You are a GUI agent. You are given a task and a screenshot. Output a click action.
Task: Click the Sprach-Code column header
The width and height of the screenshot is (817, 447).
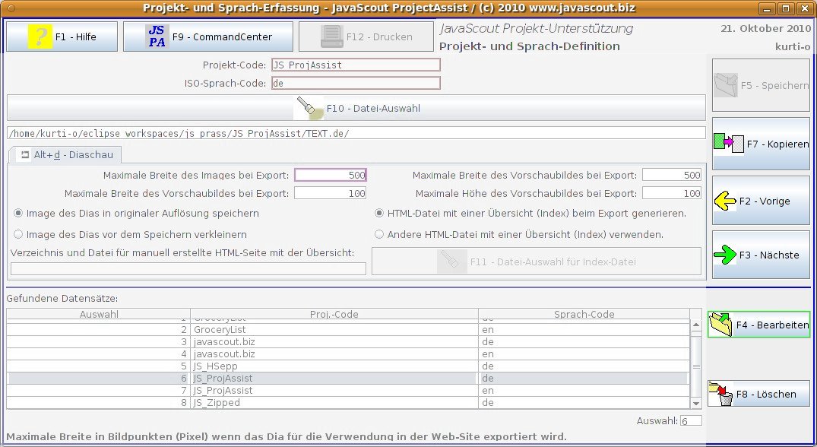coord(584,314)
